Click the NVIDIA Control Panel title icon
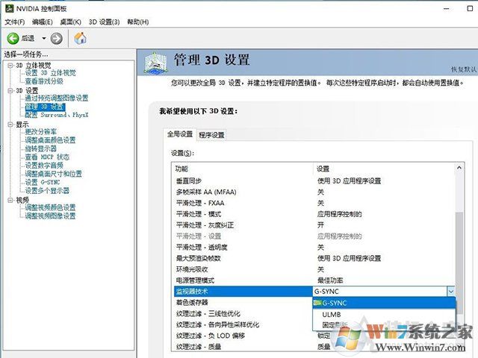 tap(9, 8)
